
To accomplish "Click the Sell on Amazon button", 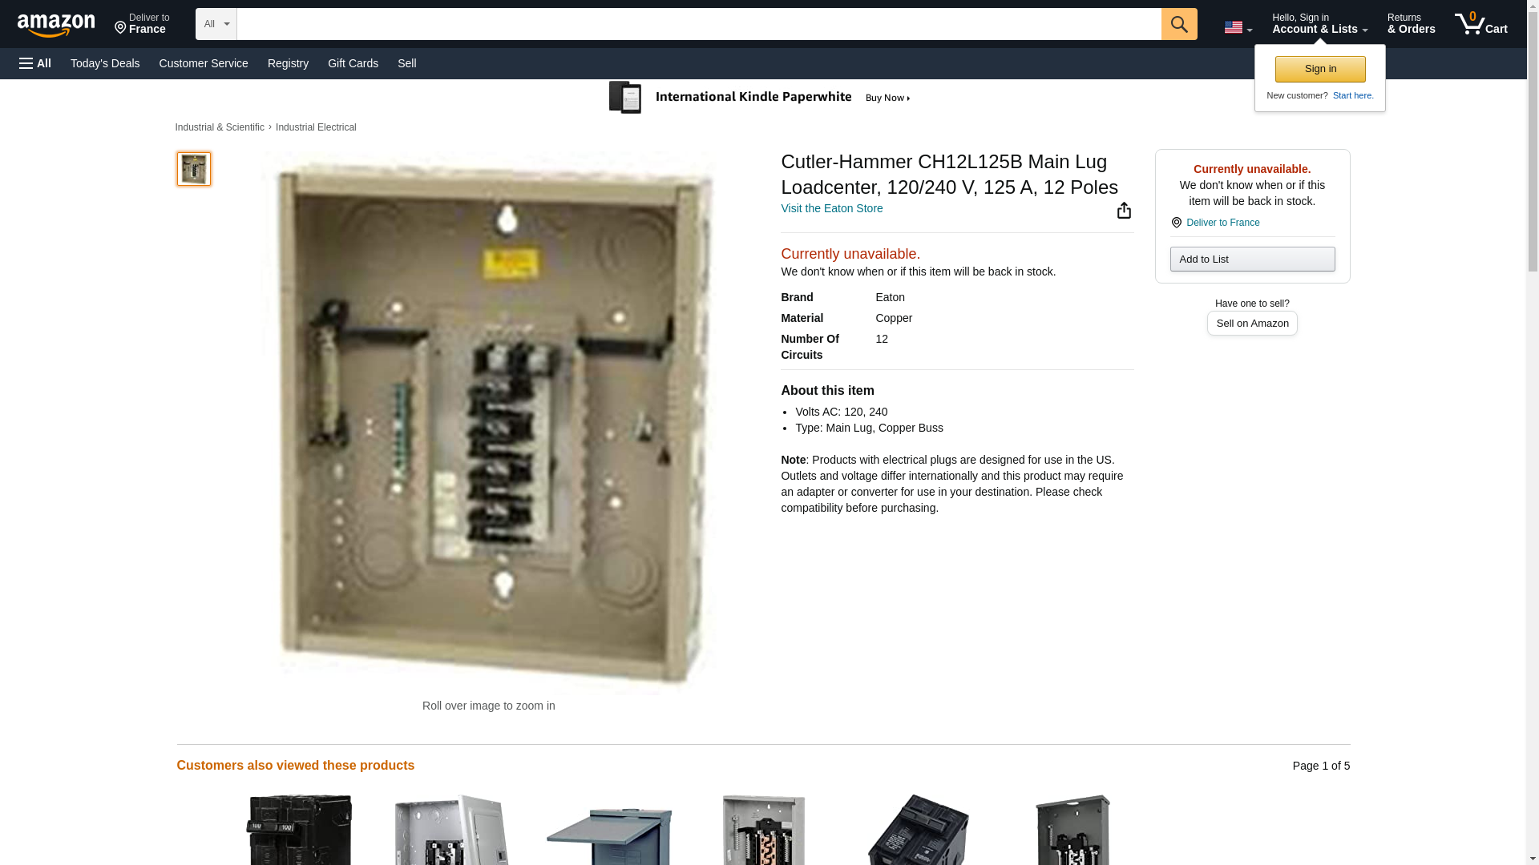I will click(x=1252, y=323).
